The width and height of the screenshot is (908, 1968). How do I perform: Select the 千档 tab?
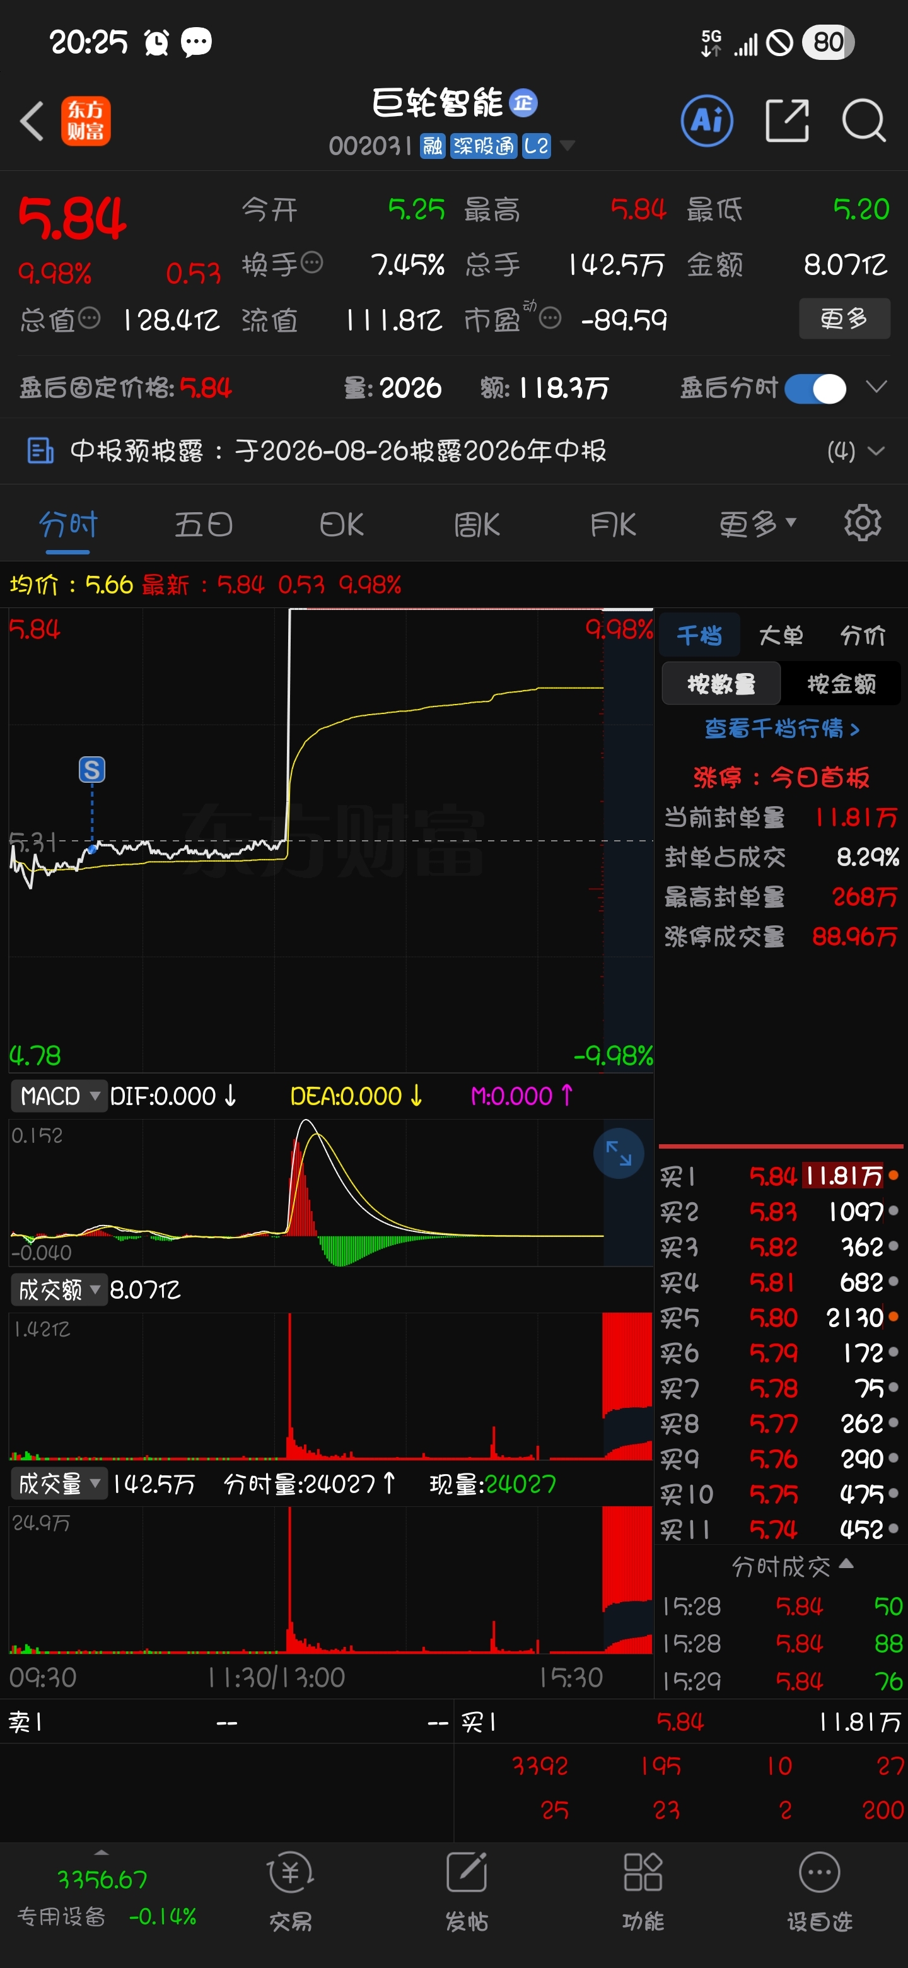tap(699, 635)
